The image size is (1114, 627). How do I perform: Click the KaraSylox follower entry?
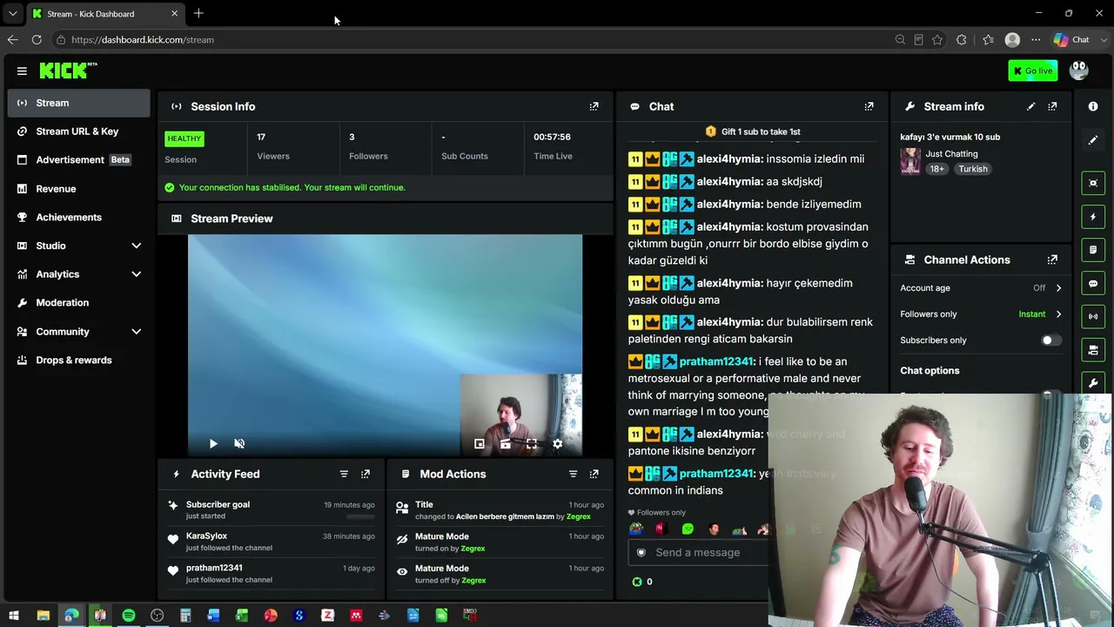[270, 542]
